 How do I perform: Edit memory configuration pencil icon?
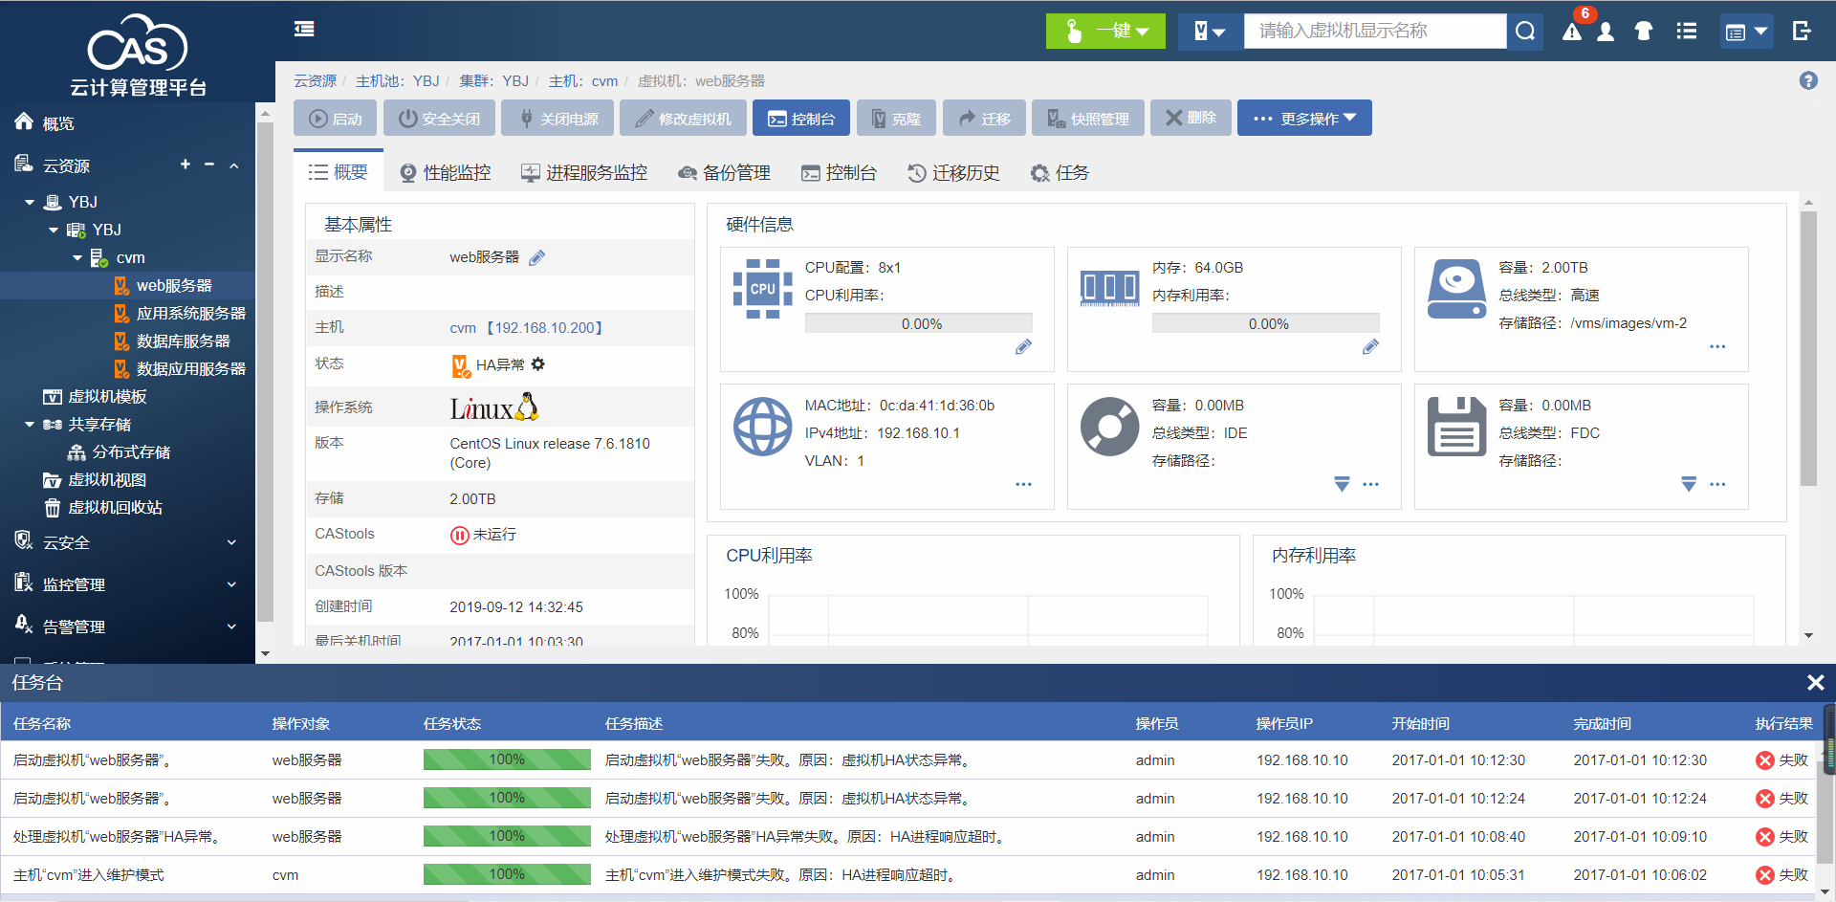coord(1370,347)
